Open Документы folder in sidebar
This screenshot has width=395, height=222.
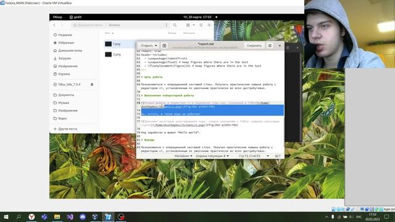tap(66, 95)
